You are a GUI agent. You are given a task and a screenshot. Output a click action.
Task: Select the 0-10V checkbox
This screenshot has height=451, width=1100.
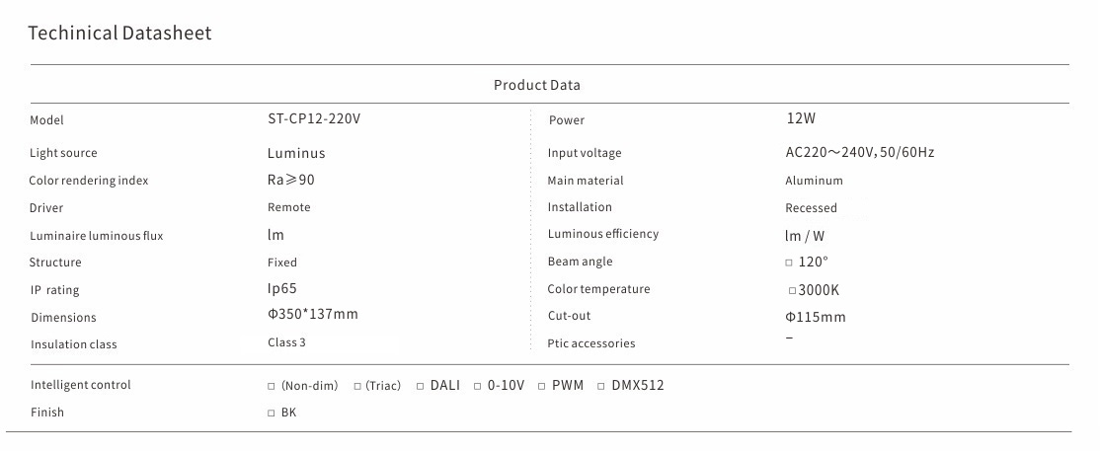[477, 386]
